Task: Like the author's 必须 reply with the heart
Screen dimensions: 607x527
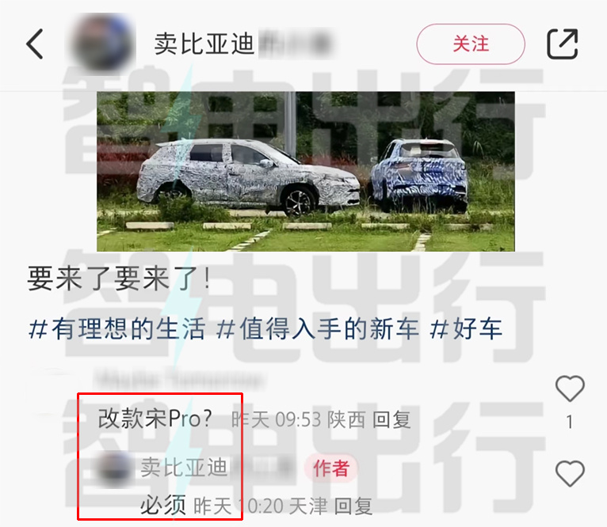Action: coord(570,474)
